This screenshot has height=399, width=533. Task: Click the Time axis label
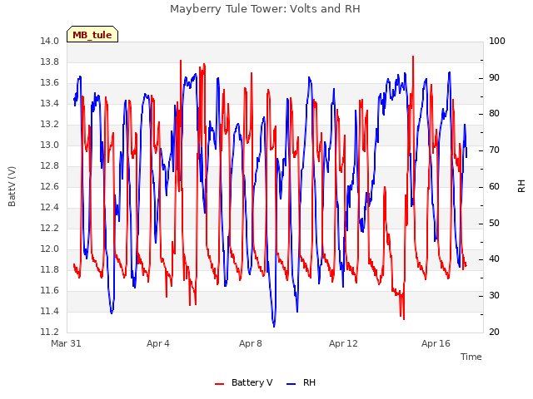(x=471, y=357)
